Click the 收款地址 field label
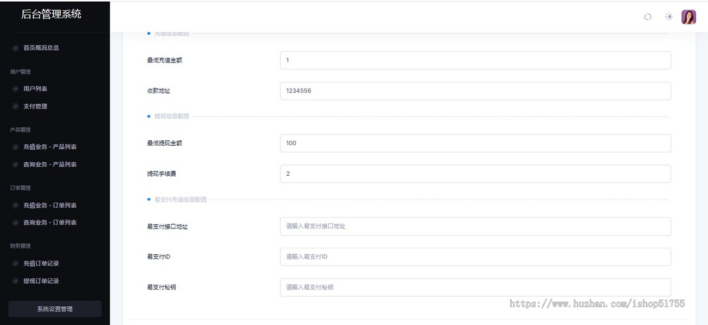Viewport: 708px width, 325px height. (159, 91)
